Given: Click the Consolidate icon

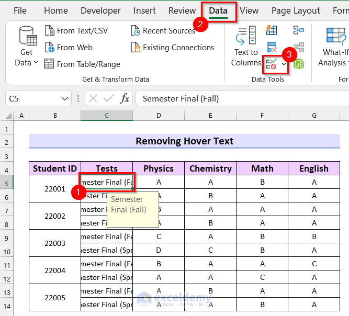Looking at the screenshot, I should 299,30.
